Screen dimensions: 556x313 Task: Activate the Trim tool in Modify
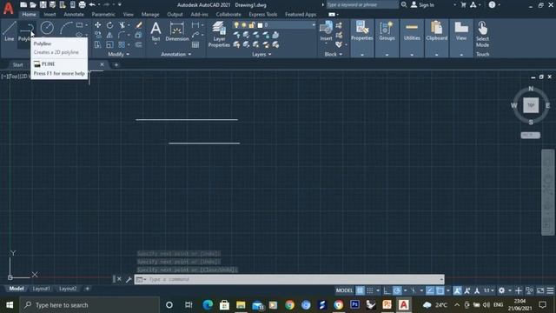click(x=122, y=25)
